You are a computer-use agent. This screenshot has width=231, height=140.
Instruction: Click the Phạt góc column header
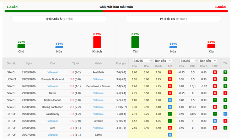pos(121,63)
